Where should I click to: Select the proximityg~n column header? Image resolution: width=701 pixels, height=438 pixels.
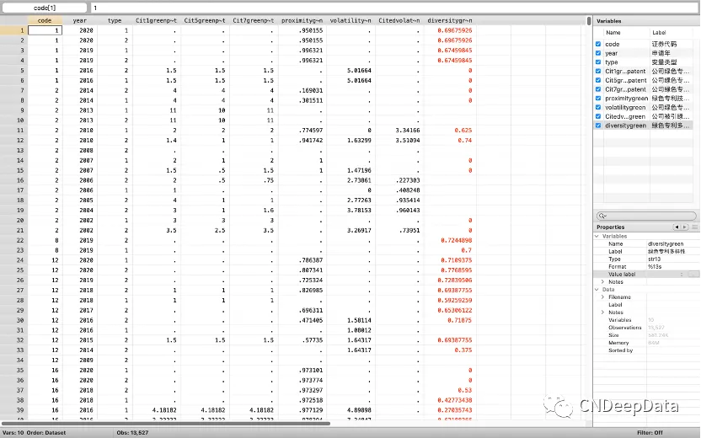point(302,20)
